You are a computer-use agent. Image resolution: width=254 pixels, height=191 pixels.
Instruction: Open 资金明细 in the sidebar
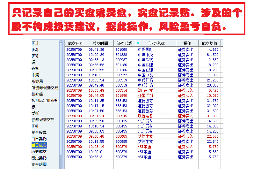tap(39, 164)
